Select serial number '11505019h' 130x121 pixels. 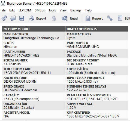tap(12, 64)
